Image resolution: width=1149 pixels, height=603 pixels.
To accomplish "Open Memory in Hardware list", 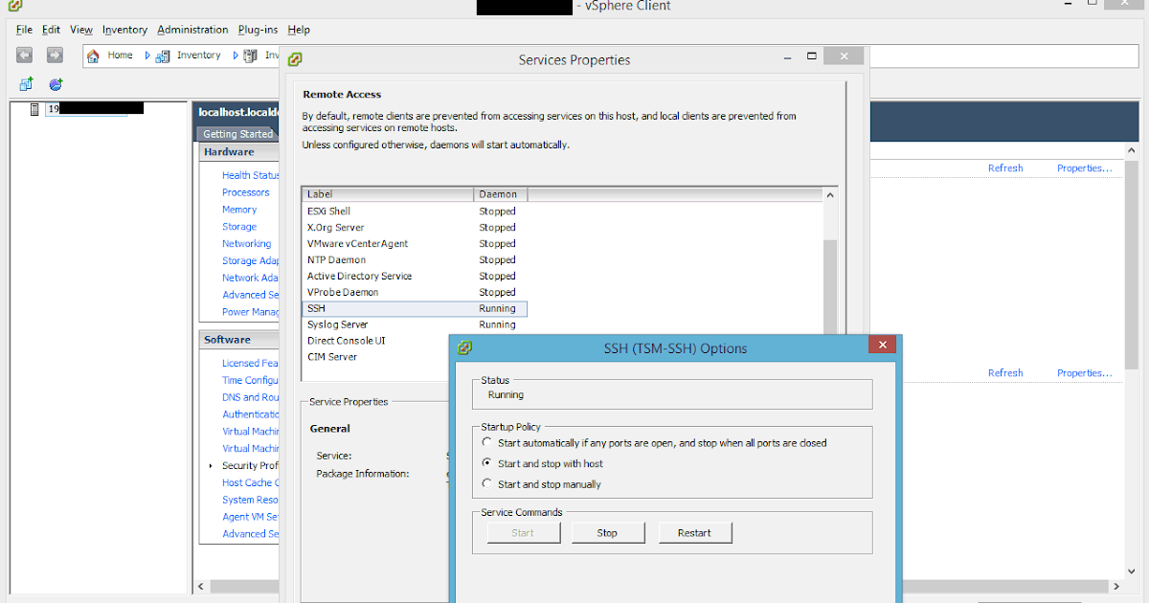I will pyautogui.click(x=239, y=210).
